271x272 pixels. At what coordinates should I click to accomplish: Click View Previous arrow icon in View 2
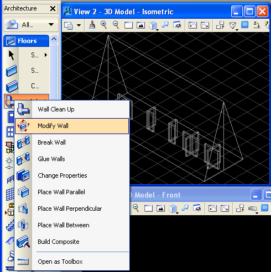point(192,25)
